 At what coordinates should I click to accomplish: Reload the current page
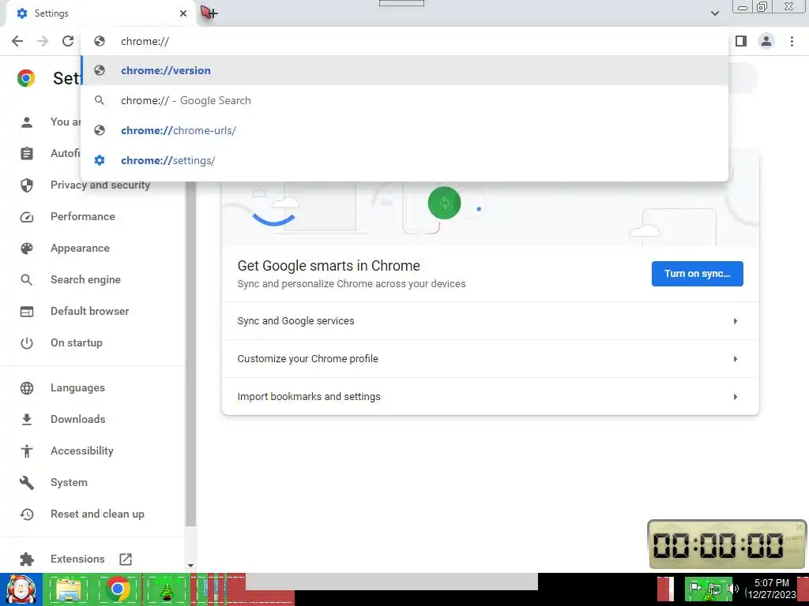coord(68,41)
